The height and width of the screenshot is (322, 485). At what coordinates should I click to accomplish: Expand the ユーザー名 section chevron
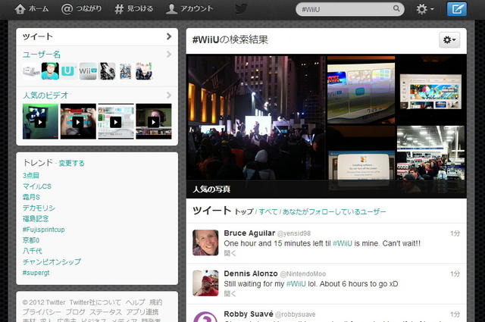[x=168, y=55]
